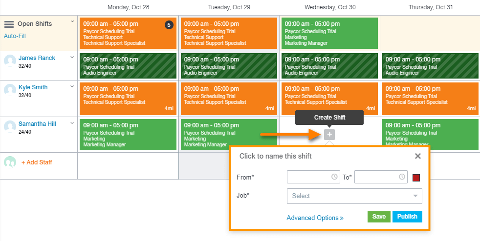Open Advanced Options link
The width and height of the screenshot is (480, 241).
point(315,218)
